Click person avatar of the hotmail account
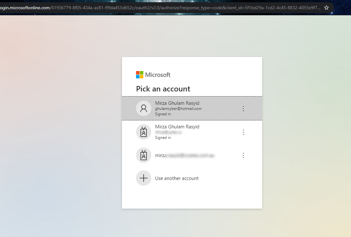The height and width of the screenshot is (237, 351). pyautogui.click(x=144, y=108)
